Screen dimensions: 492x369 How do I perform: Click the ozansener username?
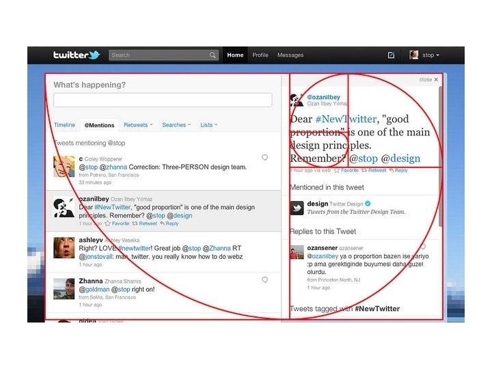(323, 248)
